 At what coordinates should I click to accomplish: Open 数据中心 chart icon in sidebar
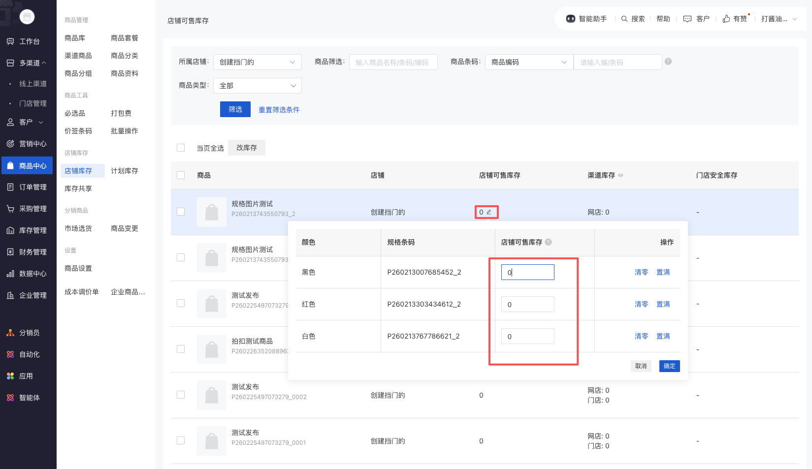click(x=10, y=274)
